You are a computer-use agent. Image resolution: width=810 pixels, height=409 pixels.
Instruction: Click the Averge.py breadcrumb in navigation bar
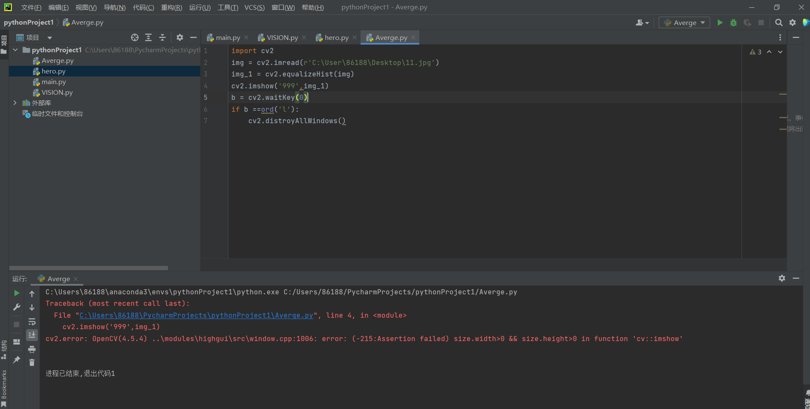point(83,23)
